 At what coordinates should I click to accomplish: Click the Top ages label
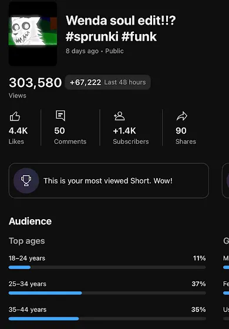pyautogui.click(x=27, y=241)
